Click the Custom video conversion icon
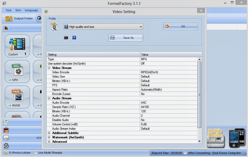 [17, 46]
